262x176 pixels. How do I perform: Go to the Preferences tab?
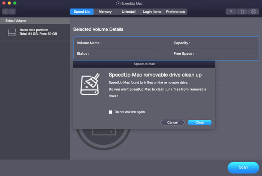click(x=176, y=12)
